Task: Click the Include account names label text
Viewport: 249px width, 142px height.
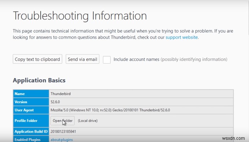Action: [136, 60]
